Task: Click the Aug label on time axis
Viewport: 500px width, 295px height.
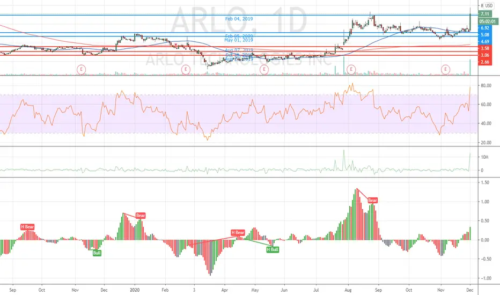Action: click(348, 290)
